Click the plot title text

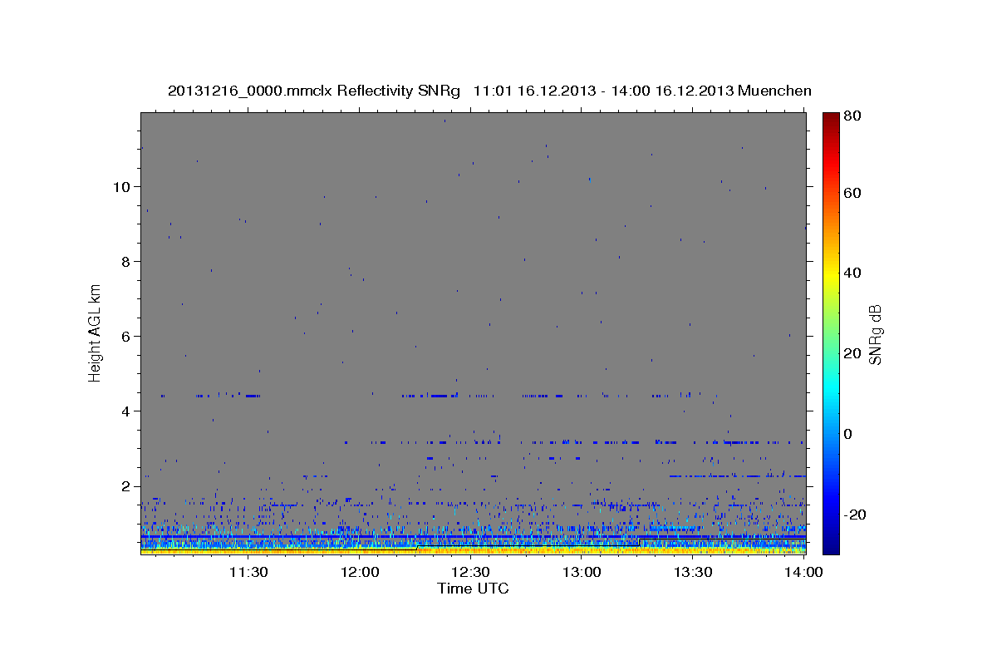click(489, 91)
